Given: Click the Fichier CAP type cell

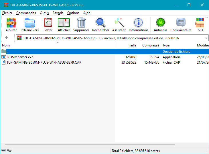Looking at the screenshot, I should click(x=171, y=63).
